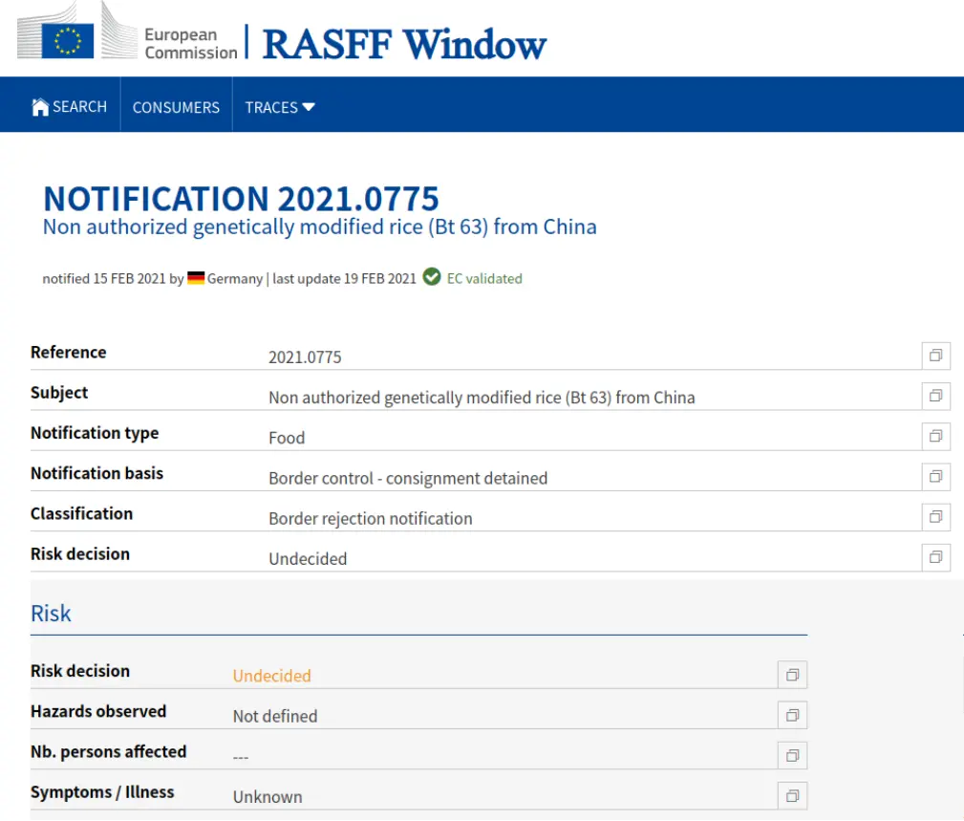Copy the Symptoms / Illness value
This screenshot has height=821, width=964.
click(x=792, y=795)
